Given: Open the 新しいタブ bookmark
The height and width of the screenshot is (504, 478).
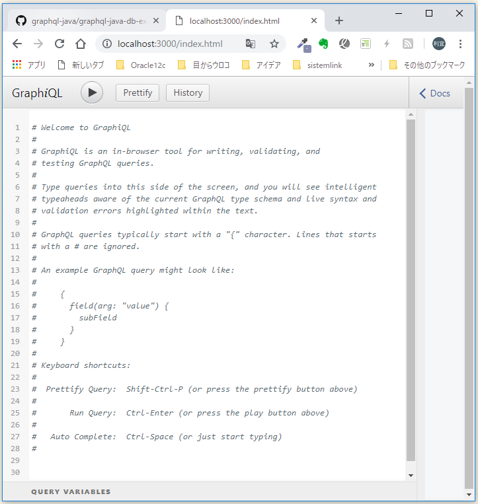Looking at the screenshot, I should tap(81, 65).
